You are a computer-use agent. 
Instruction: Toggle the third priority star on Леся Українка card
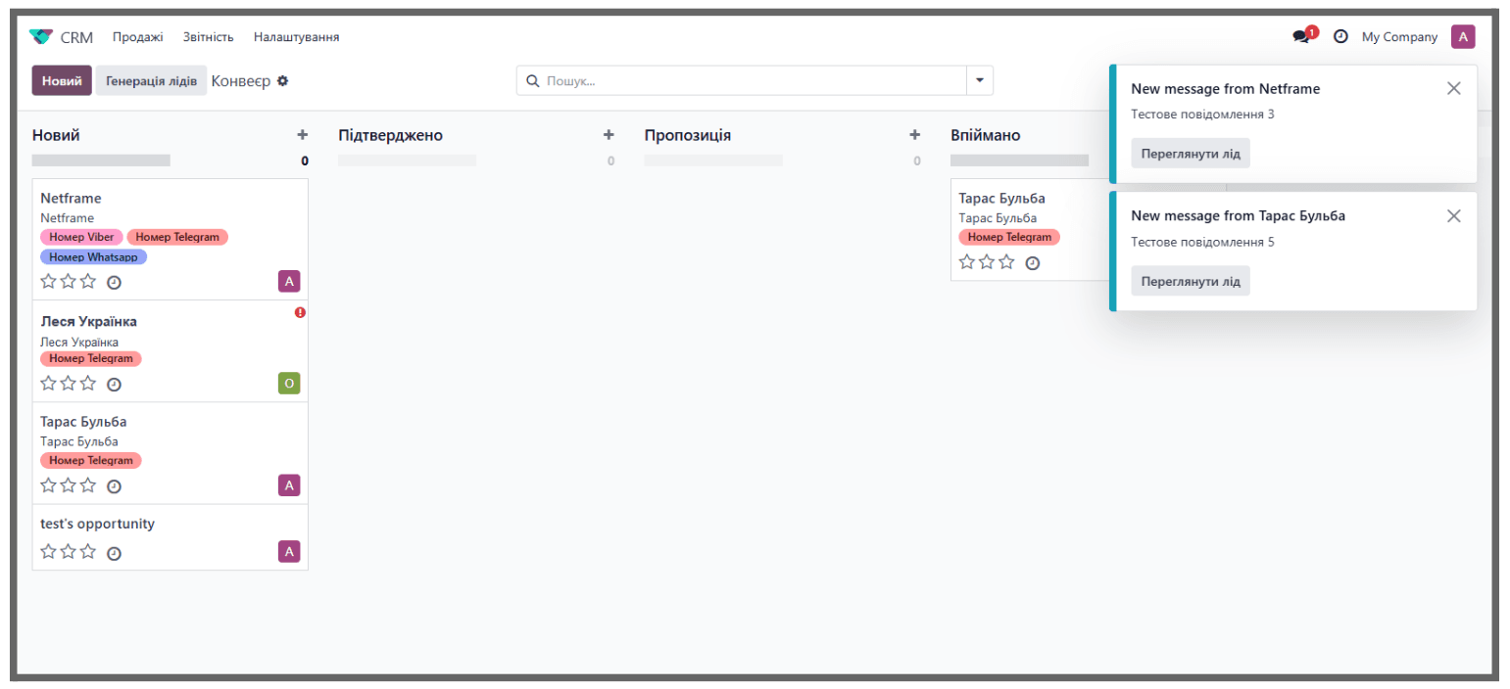click(x=88, y=384)
